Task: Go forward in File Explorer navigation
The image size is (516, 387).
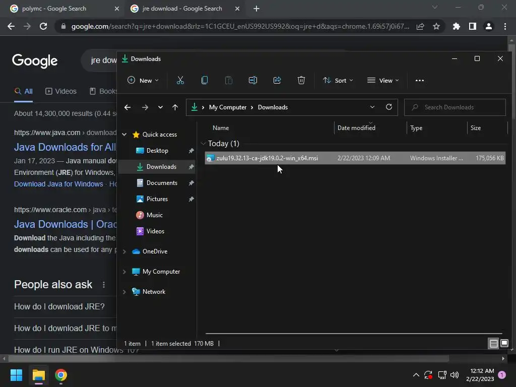Action: click(145, 107)
